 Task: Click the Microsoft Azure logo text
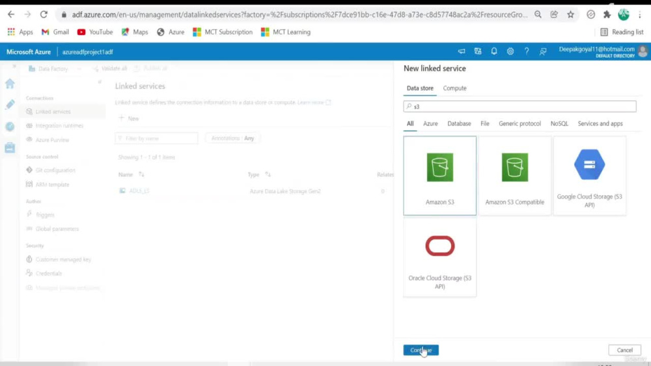pos(29,52)
